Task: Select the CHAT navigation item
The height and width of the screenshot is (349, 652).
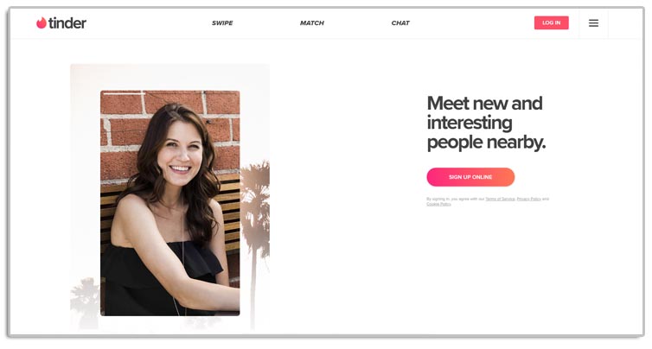Action: [400, 23]
